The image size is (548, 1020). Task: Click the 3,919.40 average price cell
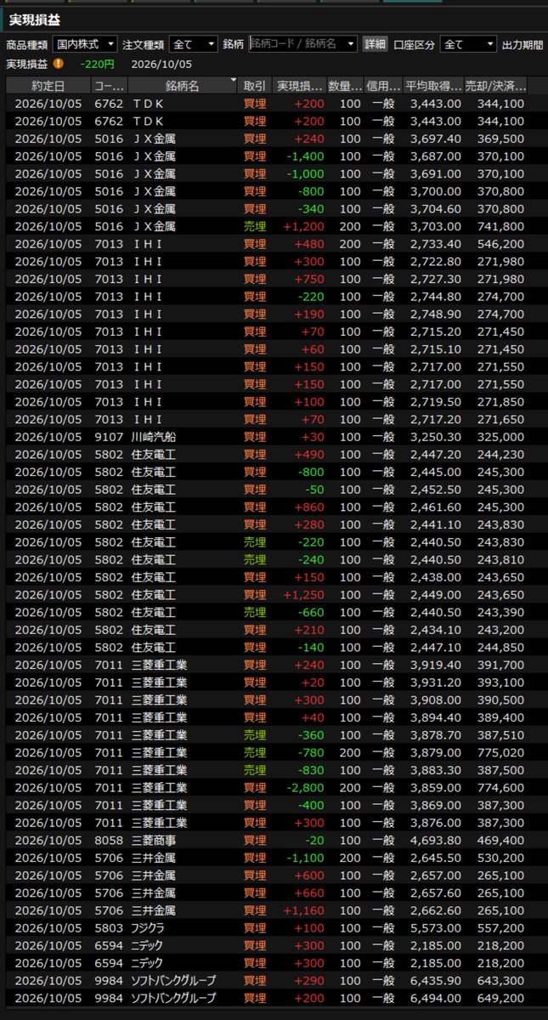[x=435, y=665]
